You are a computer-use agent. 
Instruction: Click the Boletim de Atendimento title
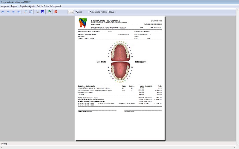click(x=108, y=27)
